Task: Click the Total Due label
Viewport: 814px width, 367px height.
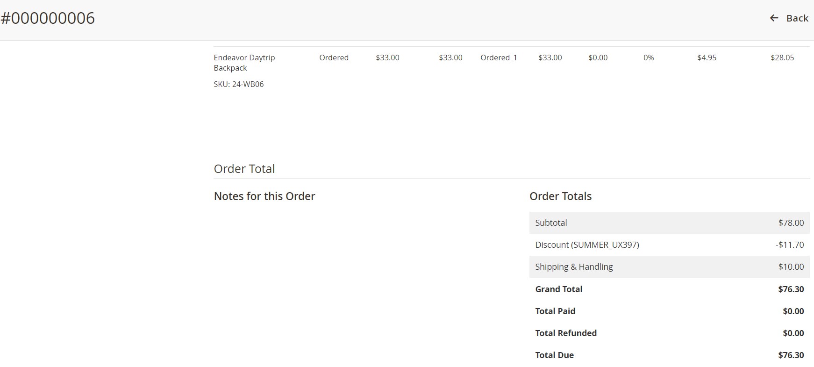Action: (554, 355)
